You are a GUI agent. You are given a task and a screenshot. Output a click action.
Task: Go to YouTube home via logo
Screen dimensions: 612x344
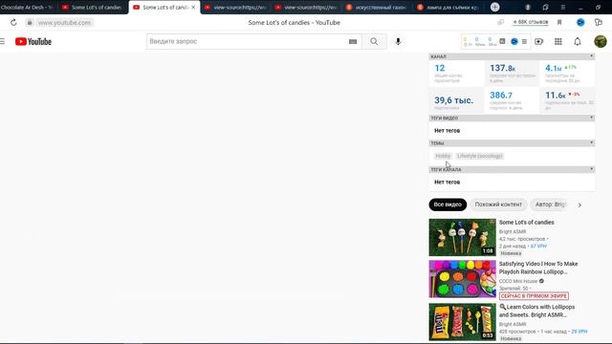[33, 41]
